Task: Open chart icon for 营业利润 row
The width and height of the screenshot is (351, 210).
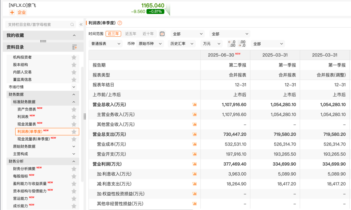Action: pos(195,164)
